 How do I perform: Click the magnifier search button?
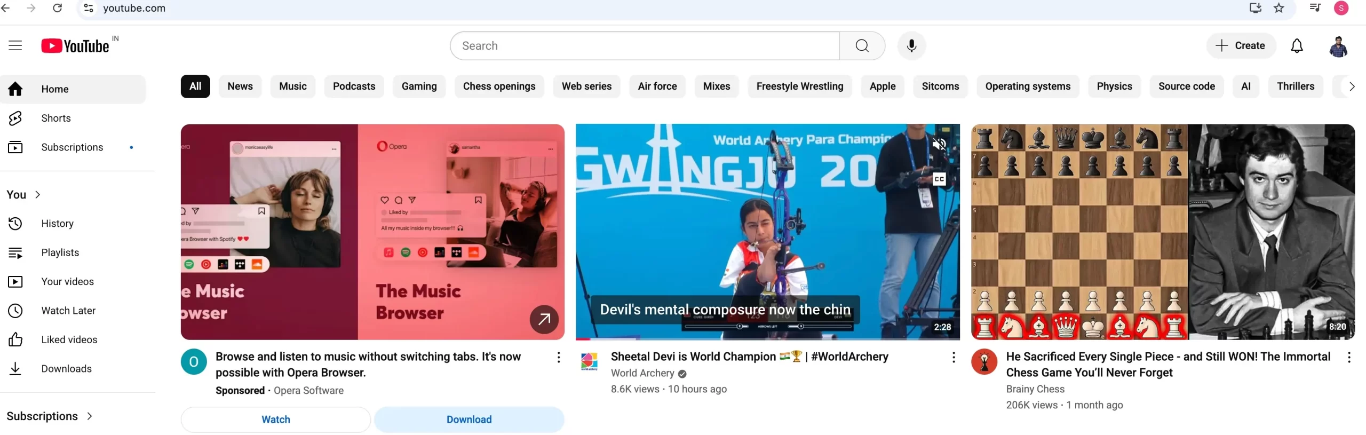point(862,46)
